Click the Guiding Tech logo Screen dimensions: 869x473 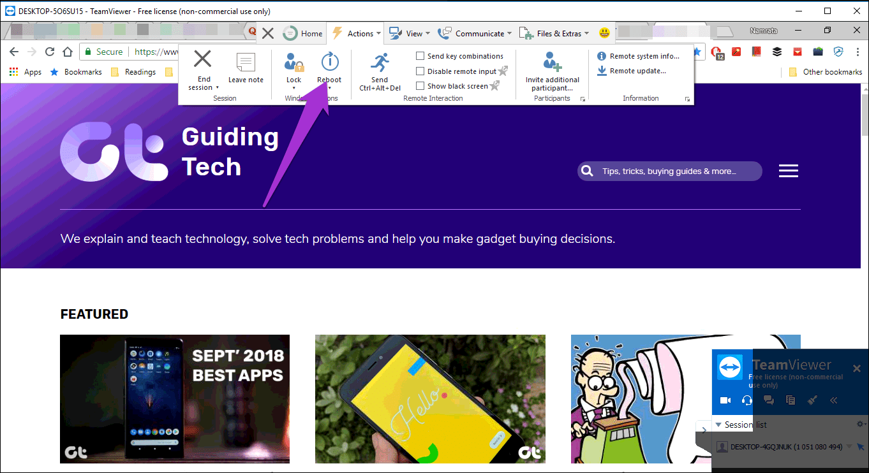[170, 150]
